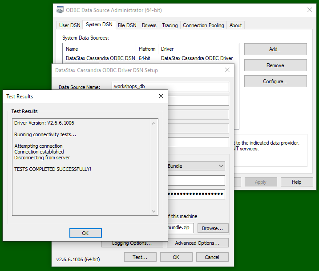
Task: Click the Test Results scroll up arrow
Action: [x=154, y=123]
